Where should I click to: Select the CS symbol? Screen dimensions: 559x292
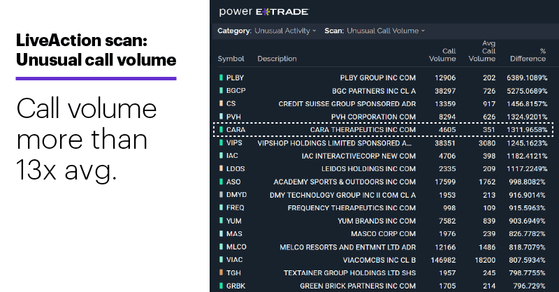[231, 104]
